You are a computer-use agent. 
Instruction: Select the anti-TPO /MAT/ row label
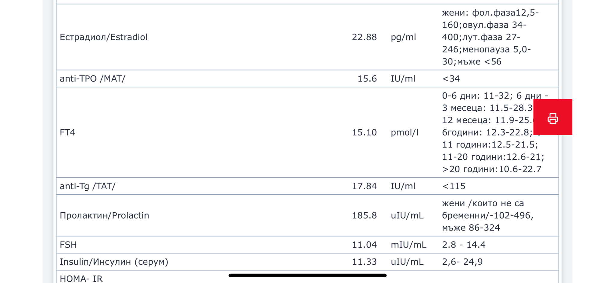coord(92,79)
